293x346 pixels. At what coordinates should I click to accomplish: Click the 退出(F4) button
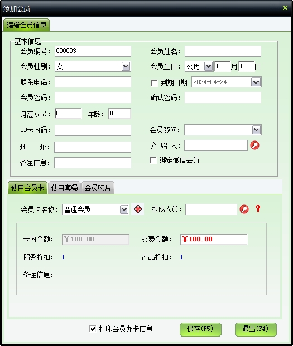(x=256, y=329)
